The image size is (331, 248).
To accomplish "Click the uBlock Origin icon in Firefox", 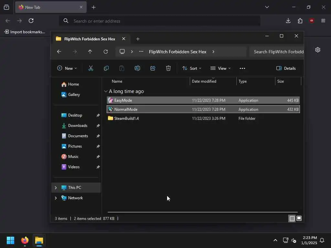I will click(x=312, y=21).
